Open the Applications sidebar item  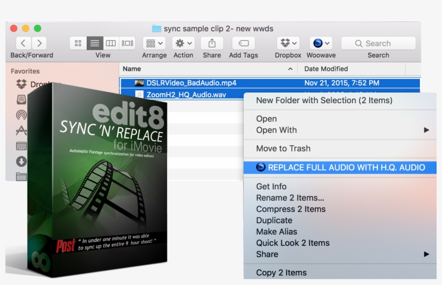click(22, 130)
